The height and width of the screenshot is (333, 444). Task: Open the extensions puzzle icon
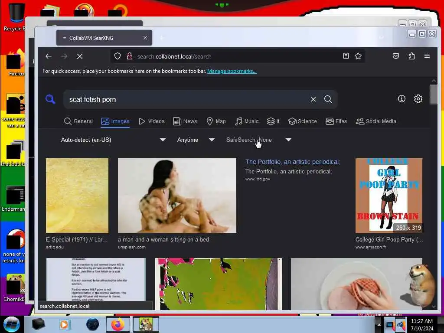point(411,56)
